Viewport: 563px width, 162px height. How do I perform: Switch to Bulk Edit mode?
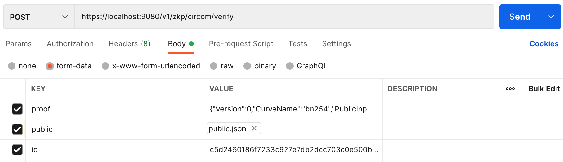point(544,89)
